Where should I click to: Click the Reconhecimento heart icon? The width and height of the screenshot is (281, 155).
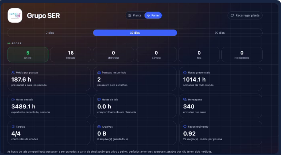[x=185, y=126]
